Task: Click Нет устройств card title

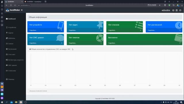Action: click(x=36, y=25)
